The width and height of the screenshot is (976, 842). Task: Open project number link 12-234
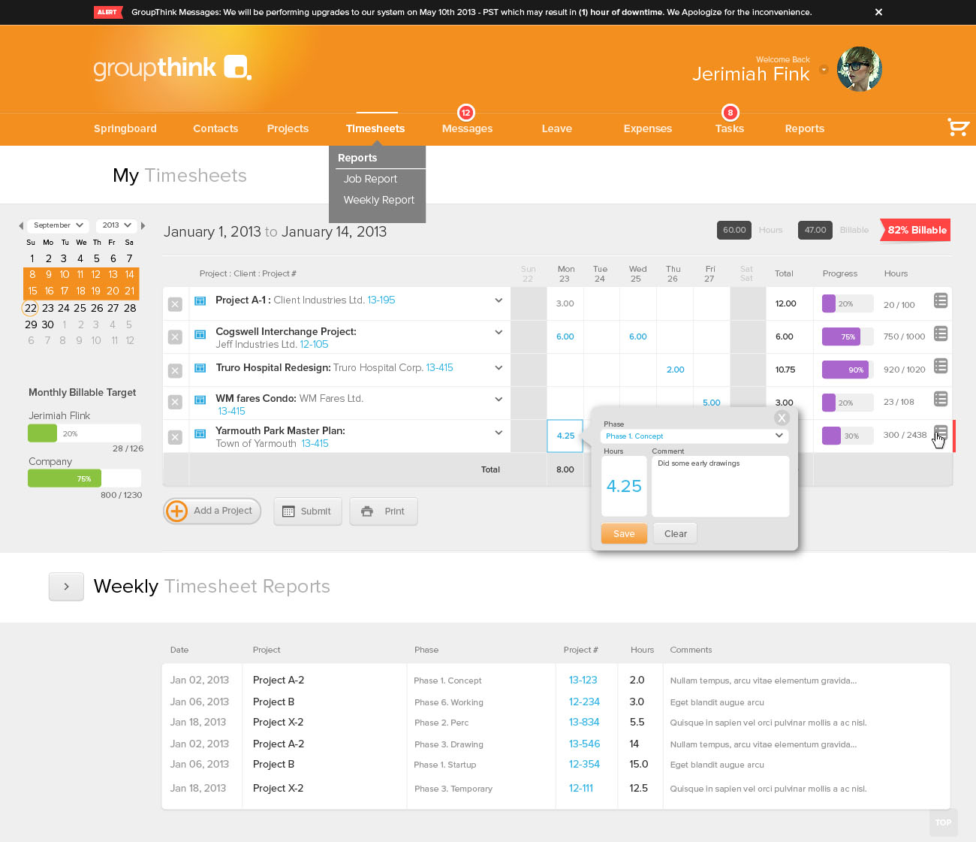(584, 702)
